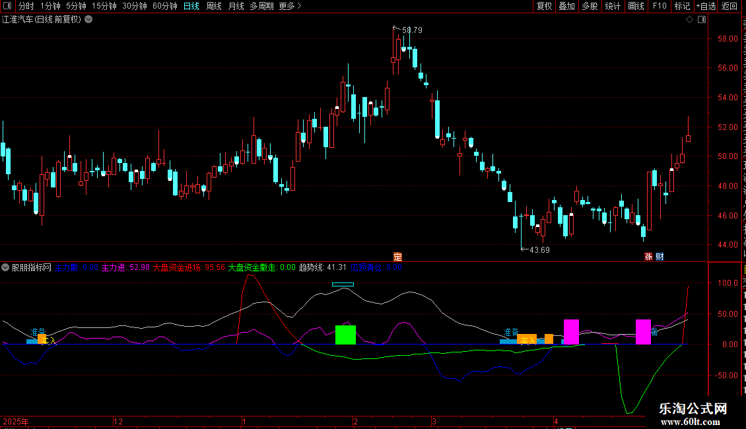
Task: Open the 多周期 multi-period view
Action: pyautogui.click(x=261, y=6)
